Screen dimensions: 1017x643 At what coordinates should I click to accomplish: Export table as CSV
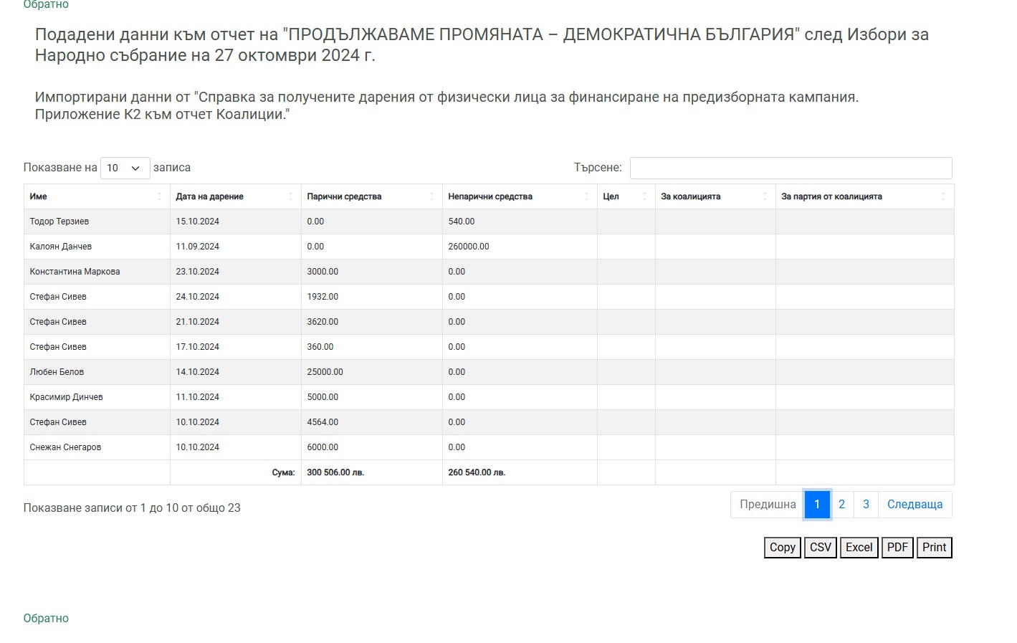coord(820,548)
